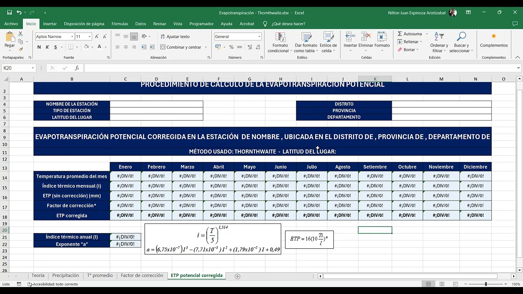Expand the Name Box K20 dropdown arrow
523x294 pixels.
33,68
